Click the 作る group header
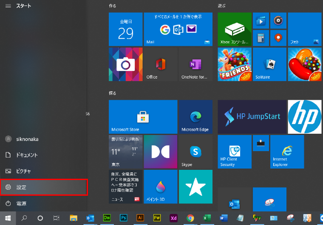 (113, 6)
